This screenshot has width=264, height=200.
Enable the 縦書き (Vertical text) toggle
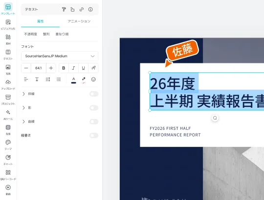(x=94, y=135)
